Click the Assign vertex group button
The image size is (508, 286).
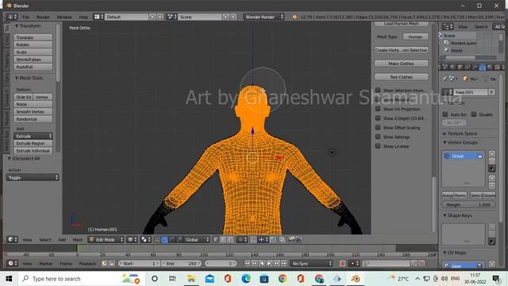448,195
